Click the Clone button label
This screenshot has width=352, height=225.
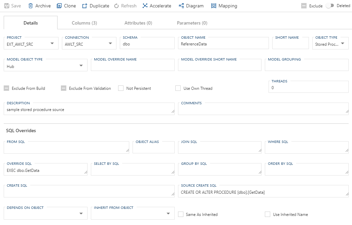click(x=70, y=6)
